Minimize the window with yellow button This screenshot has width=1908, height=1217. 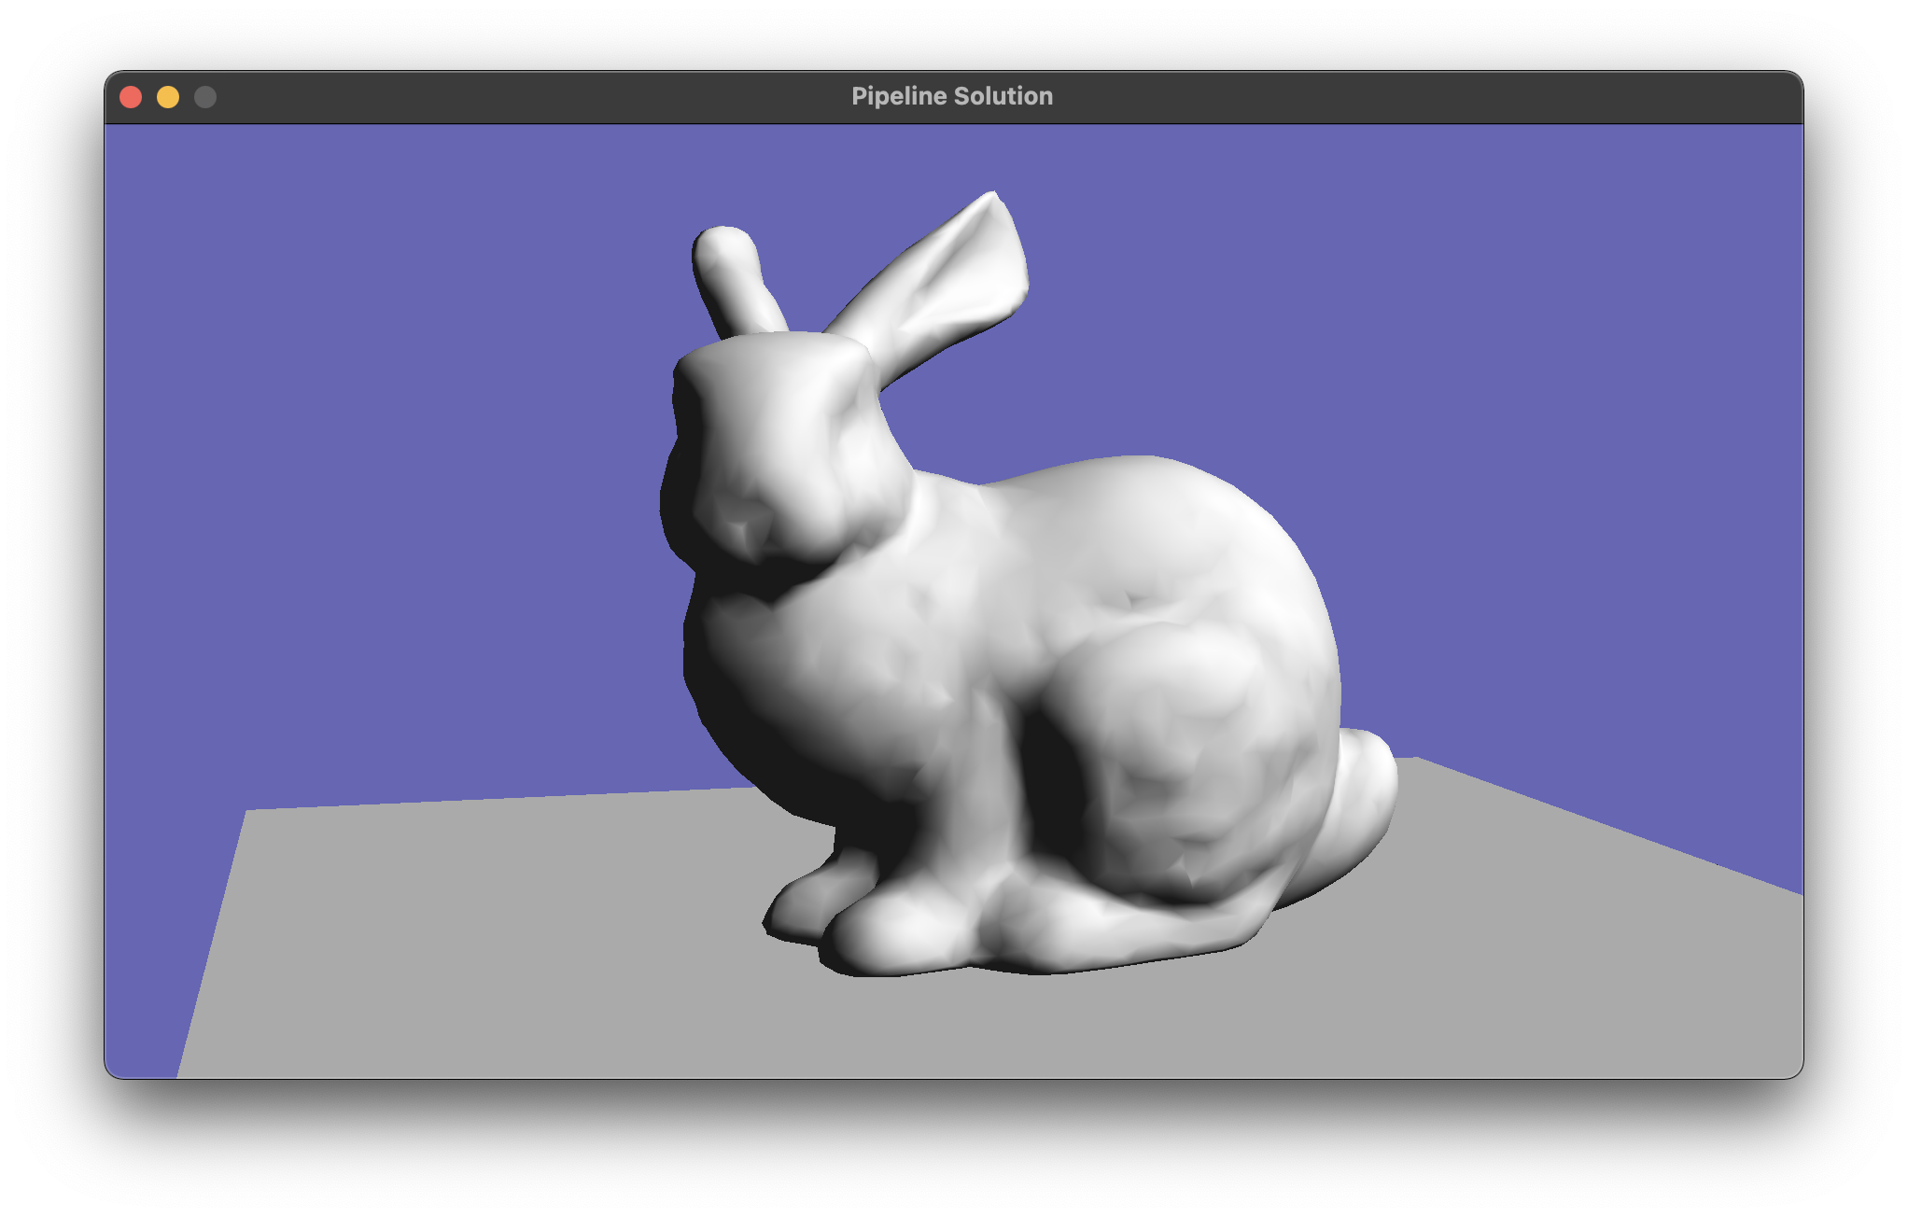tap(168, 97)
